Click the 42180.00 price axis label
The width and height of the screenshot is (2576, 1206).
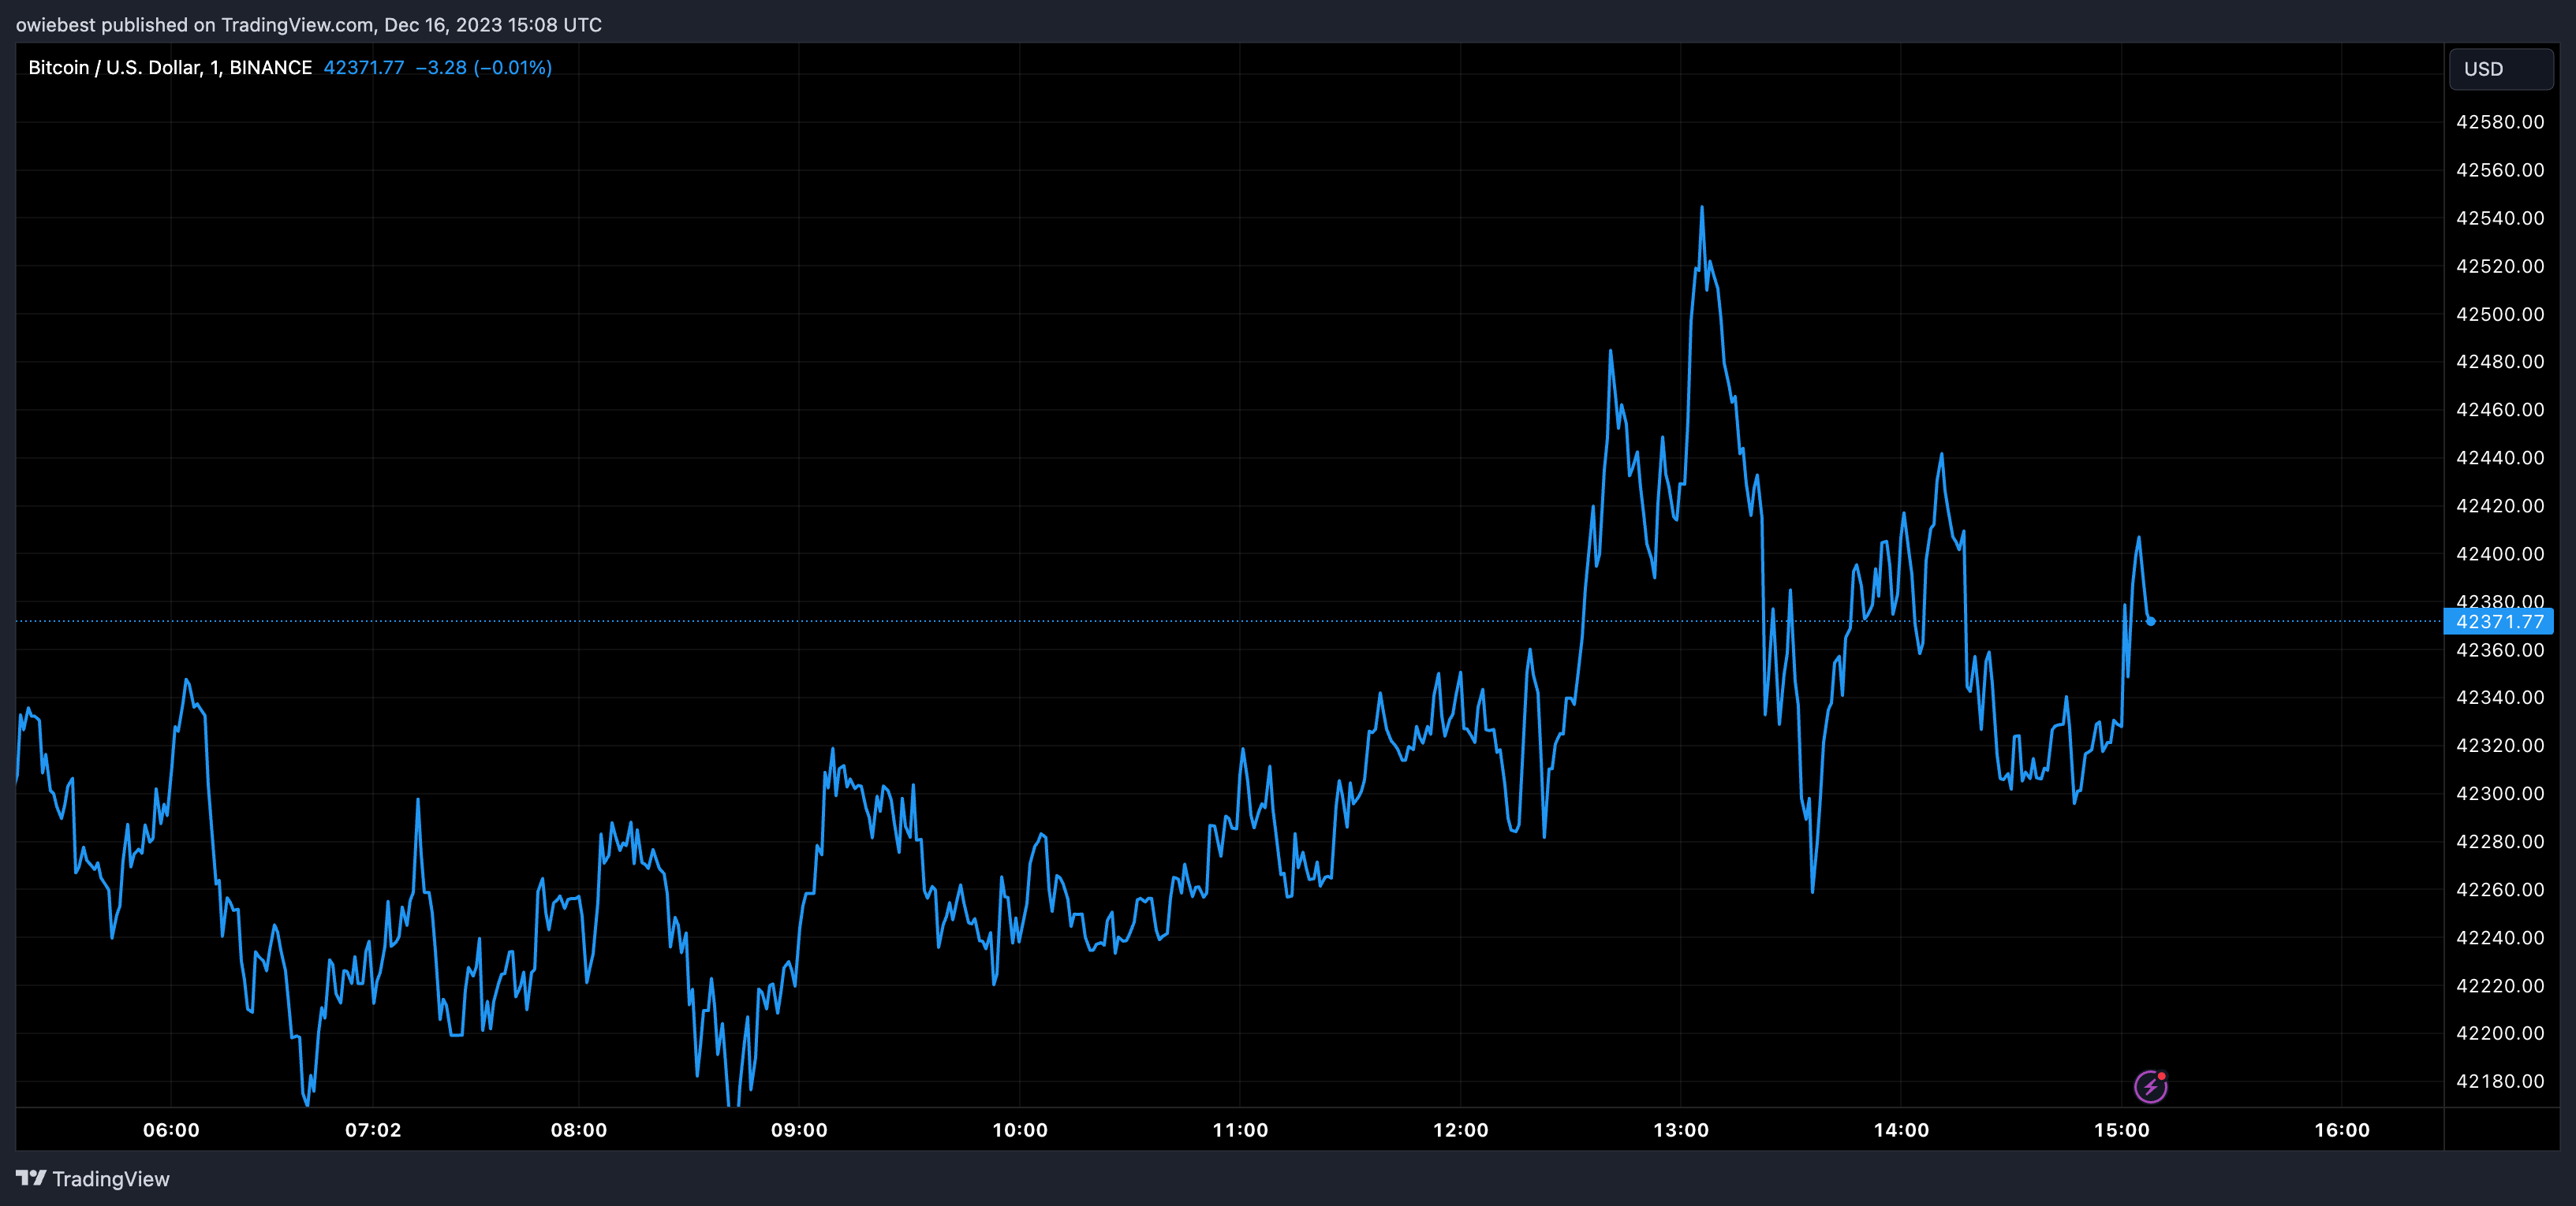click(x=2500, y=1081)
